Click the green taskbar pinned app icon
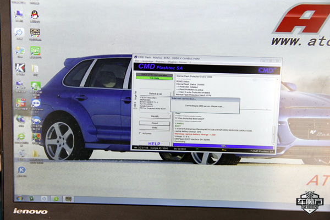Image resolution: width=330 pixels, height=220 pixels. coord(31,199)
